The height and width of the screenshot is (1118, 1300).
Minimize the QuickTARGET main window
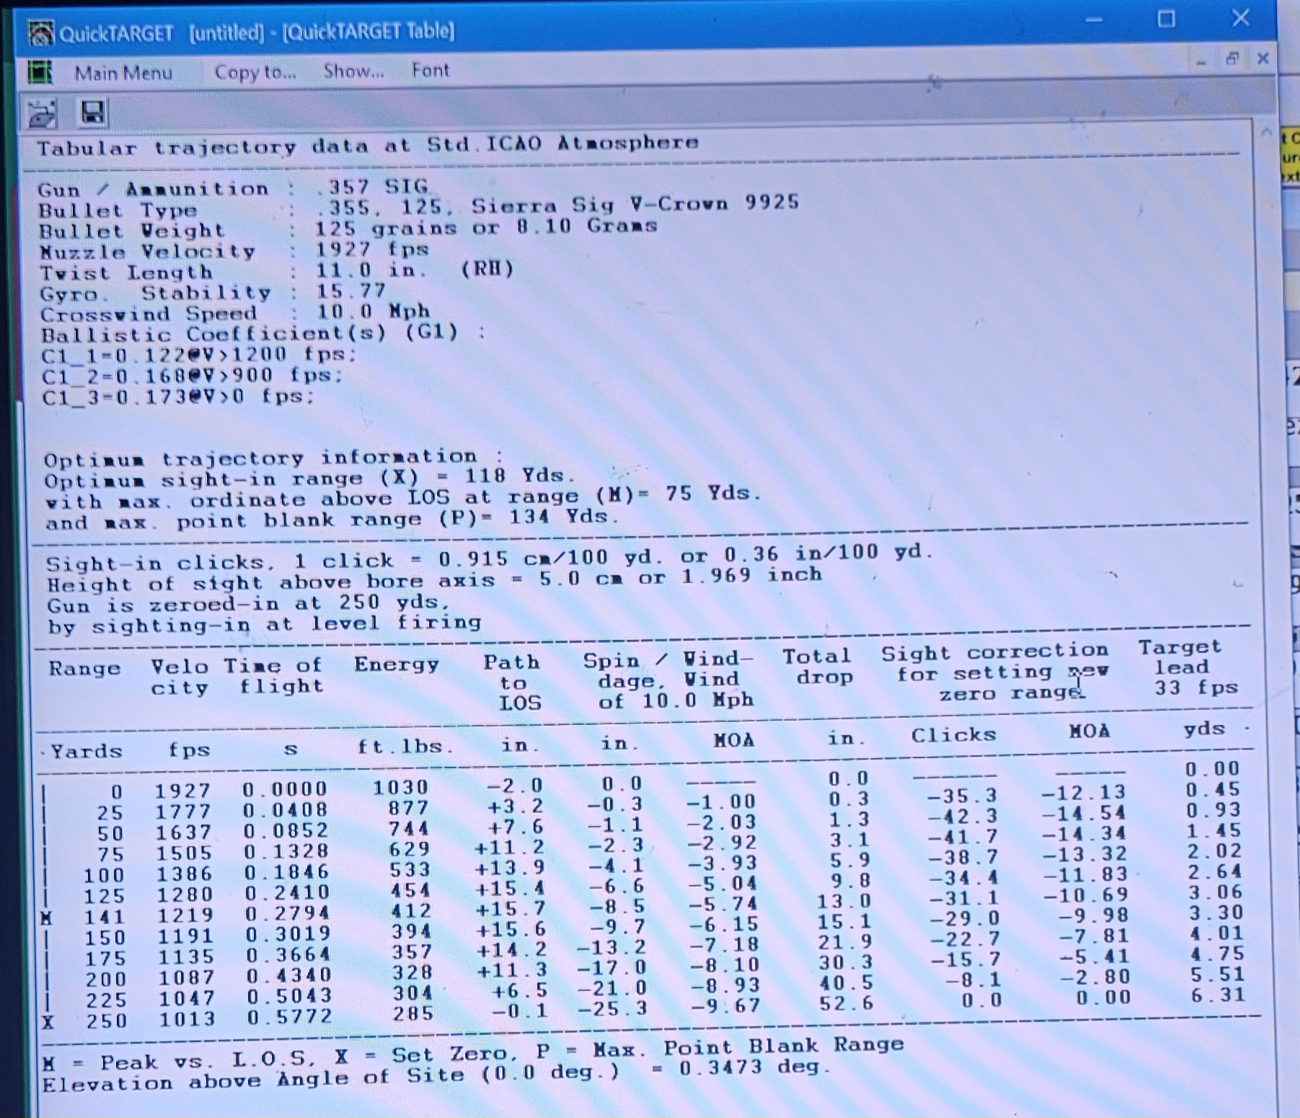(x=1095, y=20)
